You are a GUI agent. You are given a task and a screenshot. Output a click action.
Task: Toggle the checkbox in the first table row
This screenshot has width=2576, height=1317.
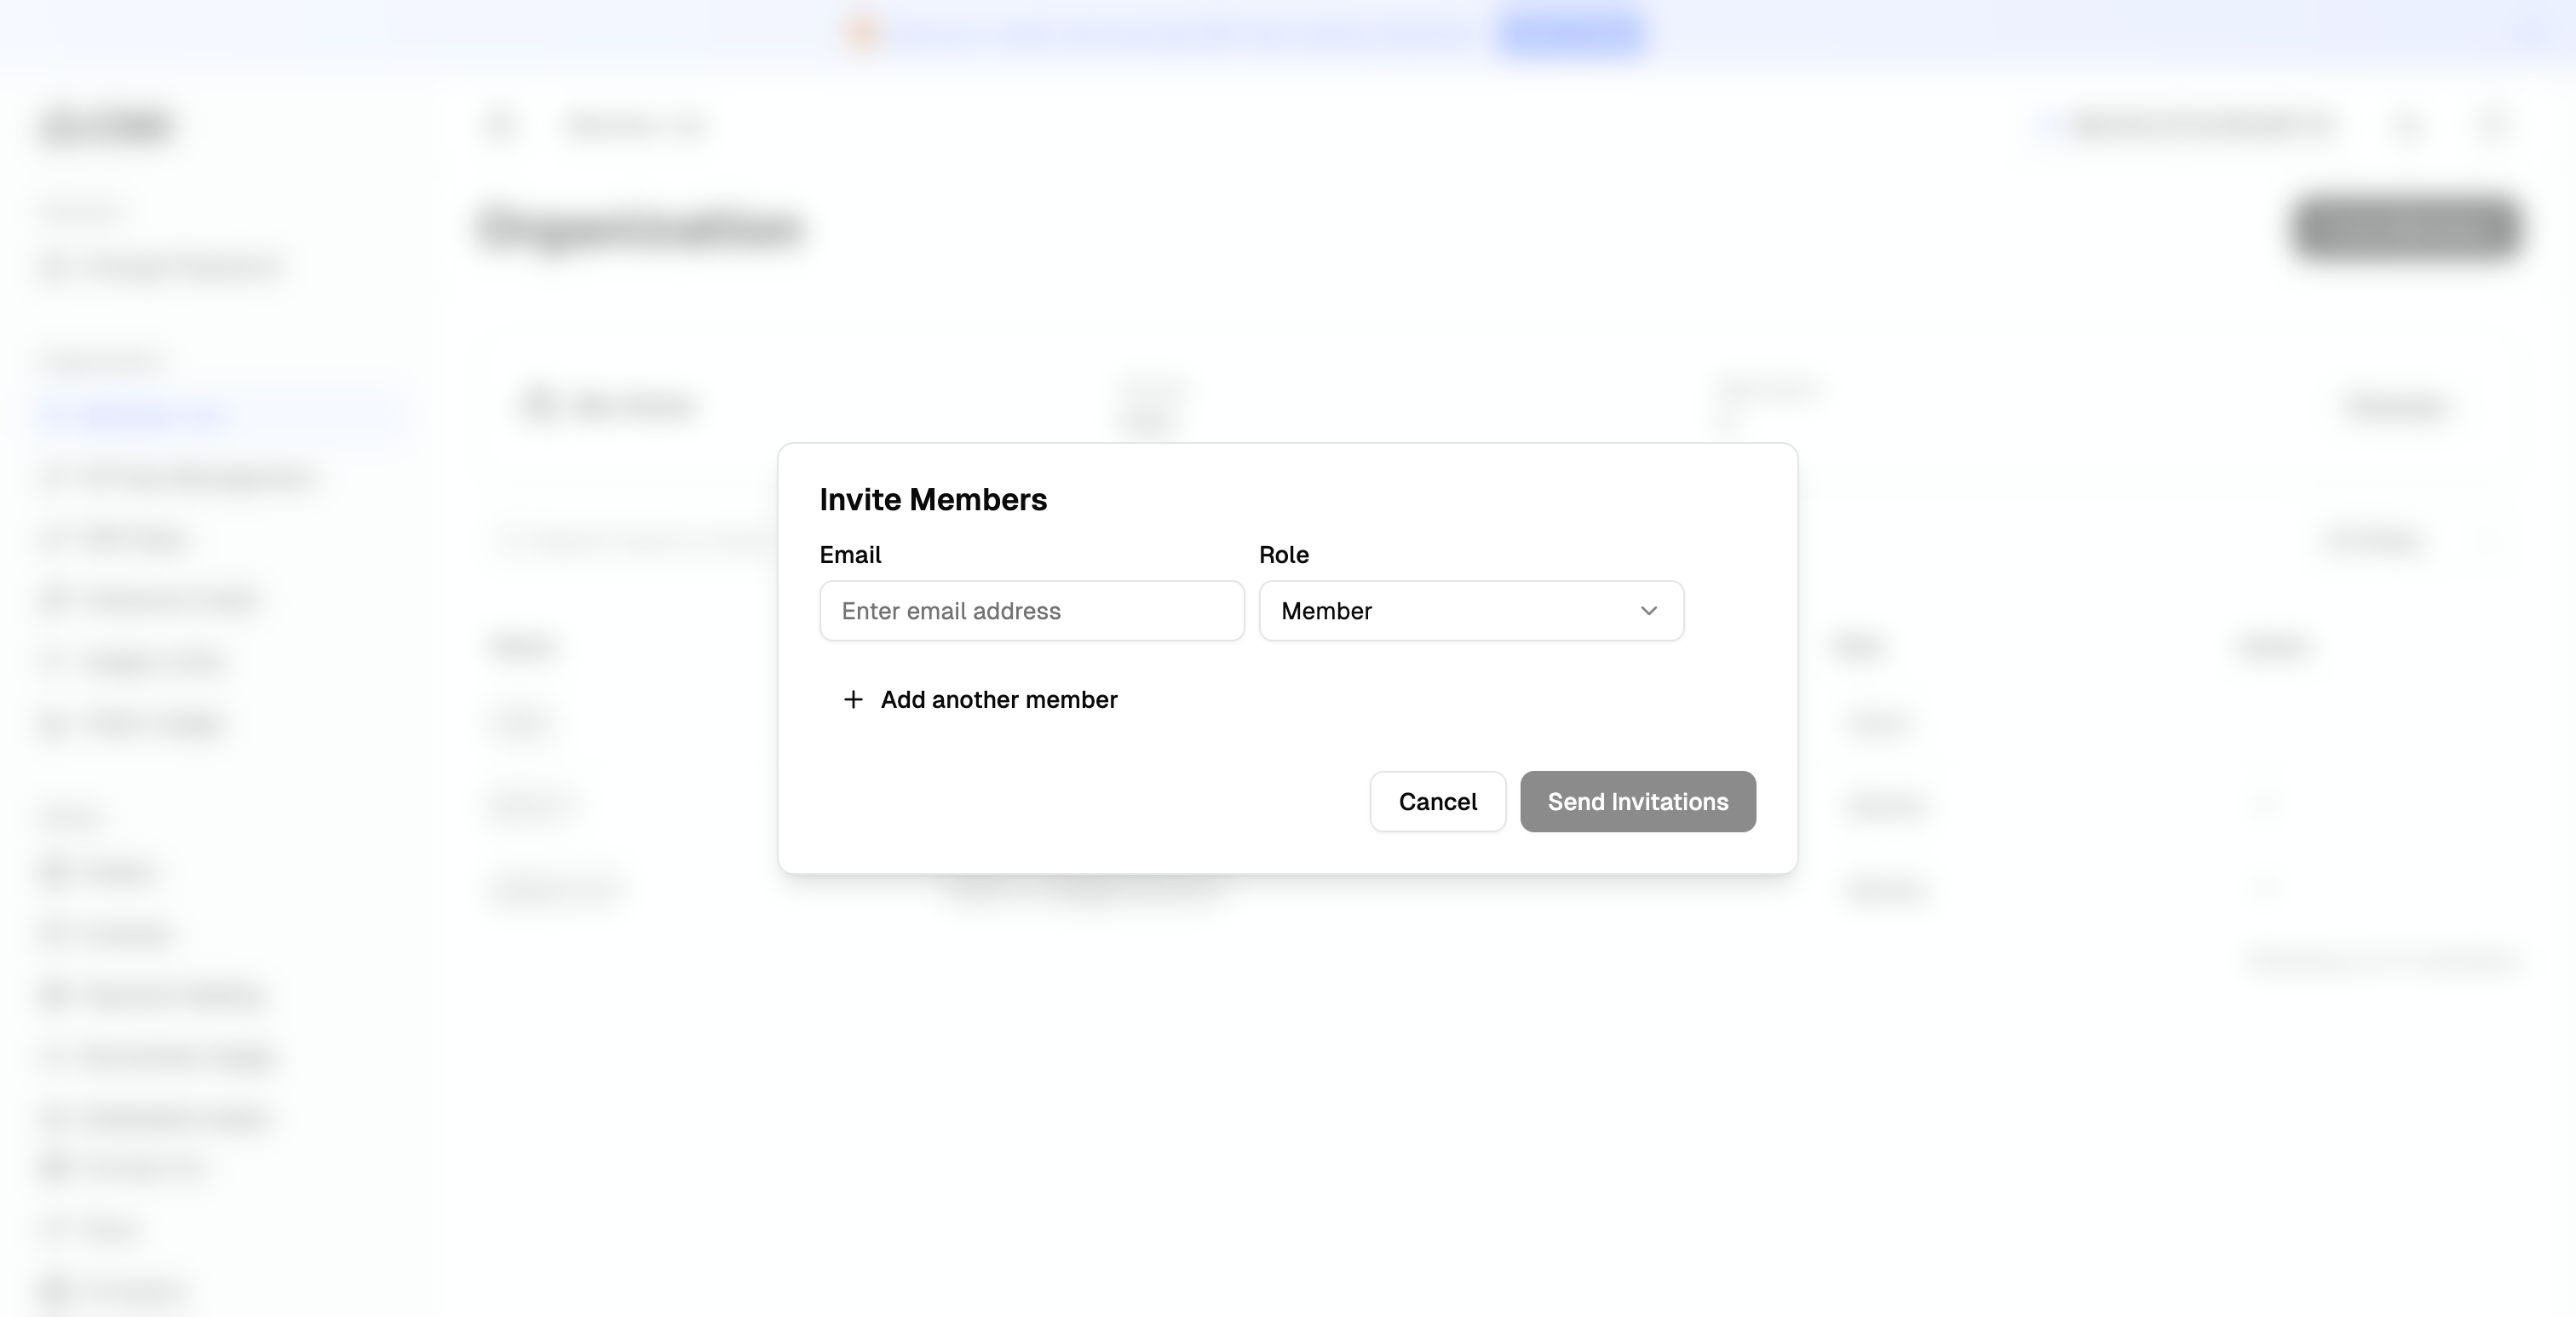pyautogui.click(x=513, y=722)
